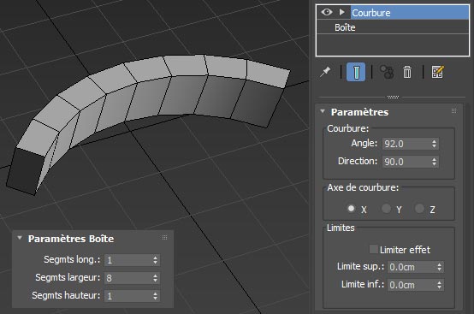Collapse the Paramètres Boîte rollout

(x=20, y=238)
